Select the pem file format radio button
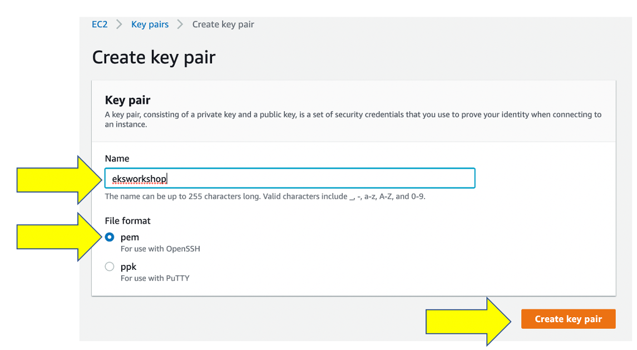Screen dimensions: 637x350 [110, 237]
